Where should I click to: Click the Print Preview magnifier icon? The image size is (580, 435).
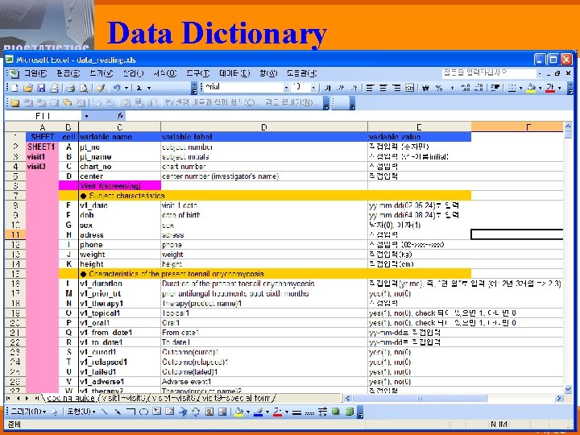point(84,88)
